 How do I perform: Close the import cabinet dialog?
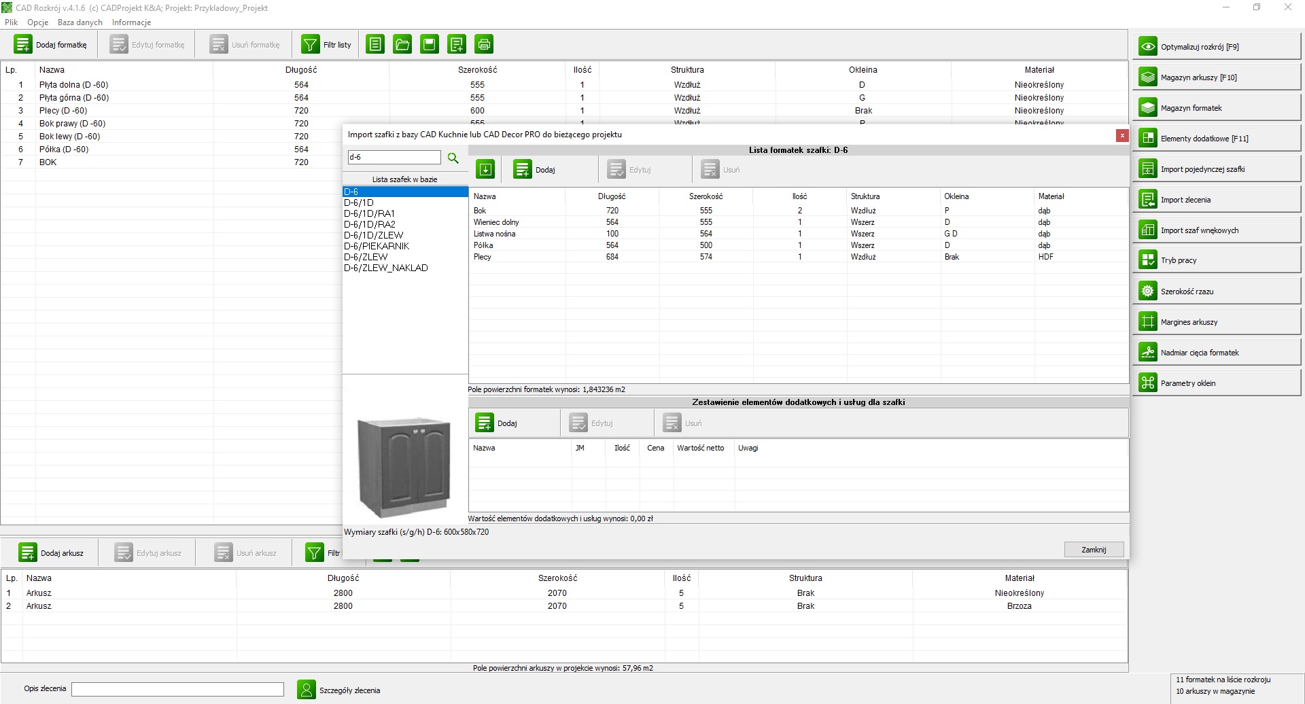click(x=1122, y=136)
